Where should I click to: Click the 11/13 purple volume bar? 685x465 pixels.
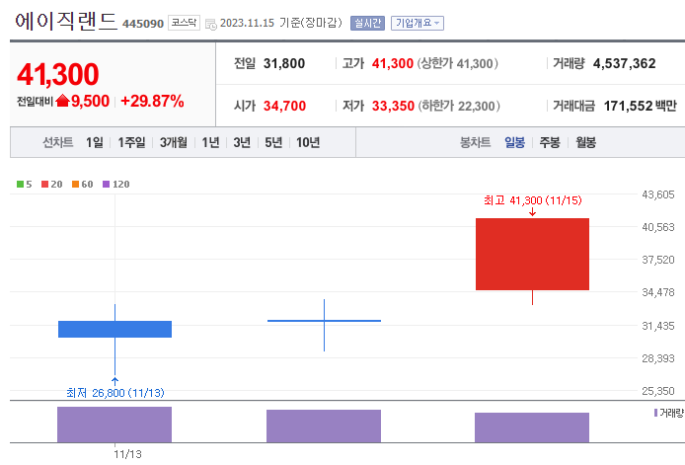coord(114,425)
